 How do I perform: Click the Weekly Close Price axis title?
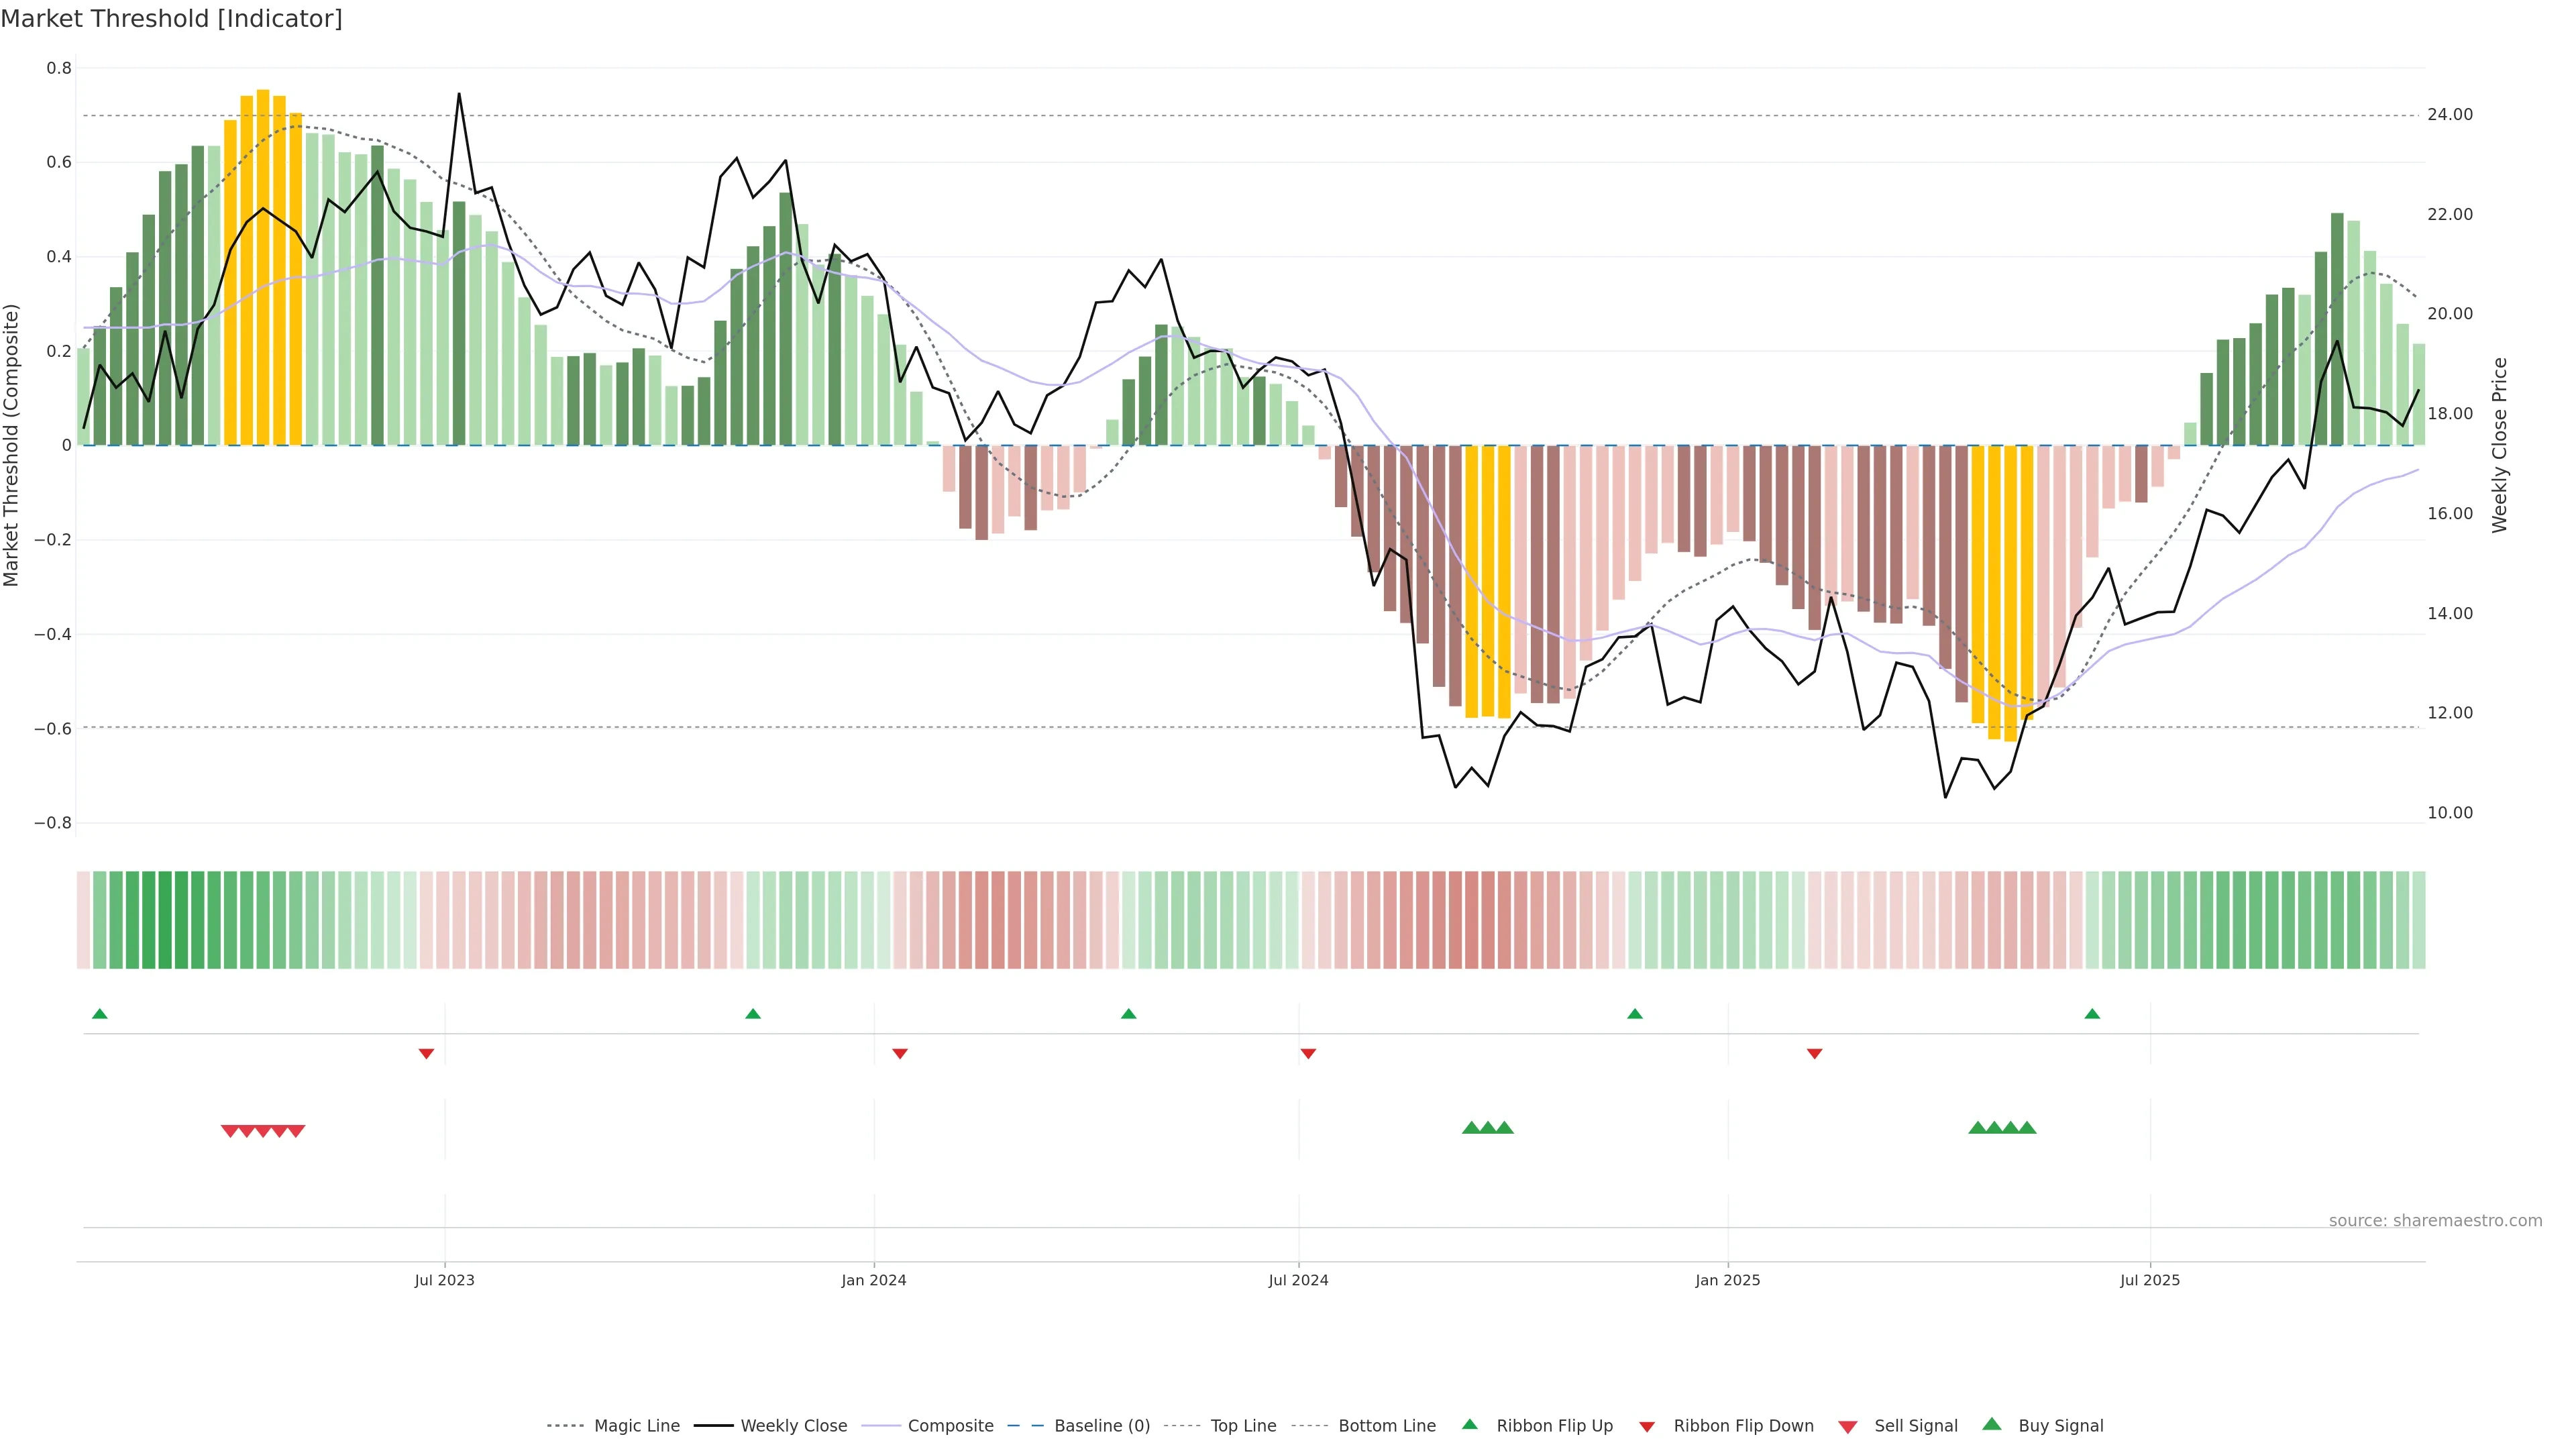tap(2500, 445)
